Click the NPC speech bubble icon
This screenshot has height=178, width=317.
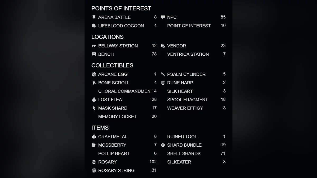pyautogui.click(x=163, y=17)
